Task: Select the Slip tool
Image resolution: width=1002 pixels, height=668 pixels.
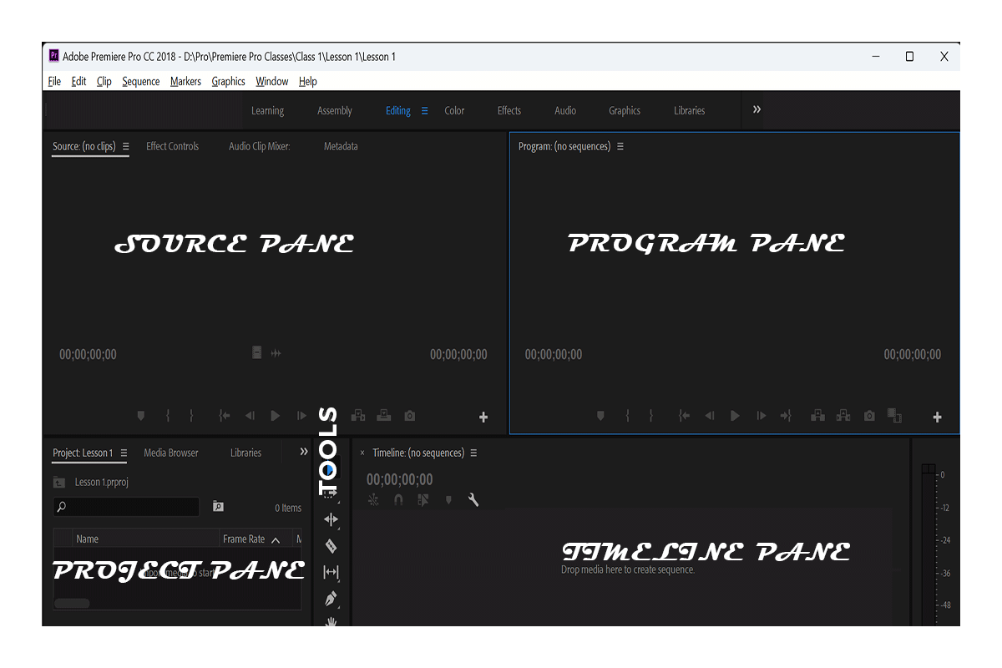Action: pos(331,572)
